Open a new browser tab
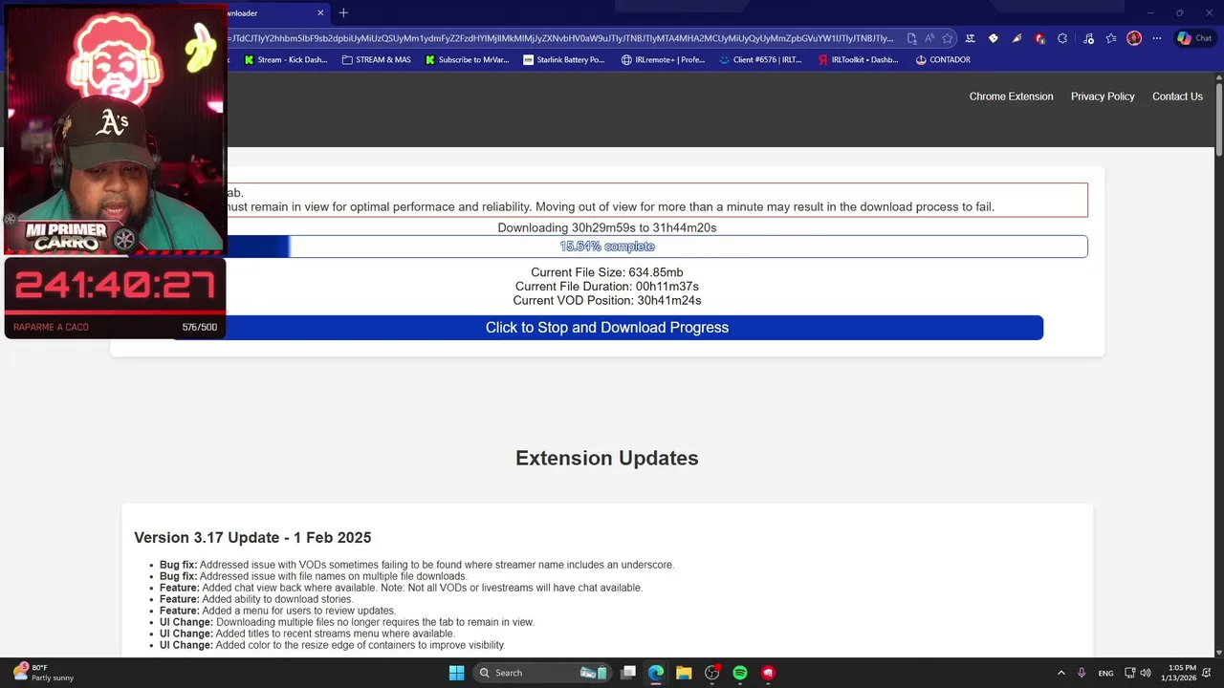This screenshot has height=688, width=1224. (x=343, y=12)
